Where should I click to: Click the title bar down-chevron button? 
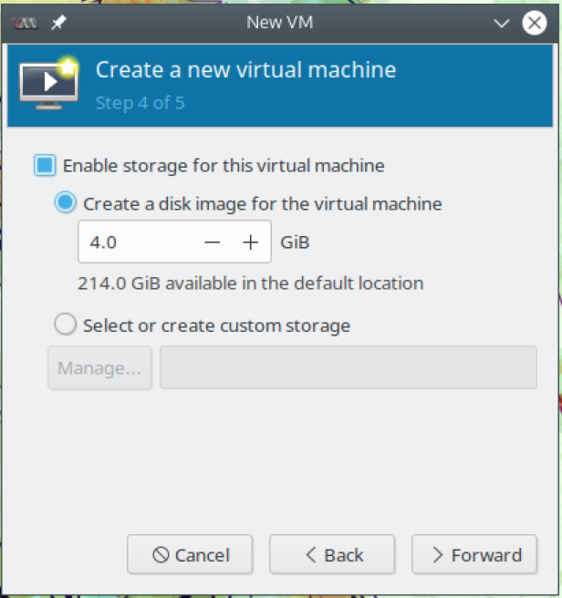click(x=501, y=24)
